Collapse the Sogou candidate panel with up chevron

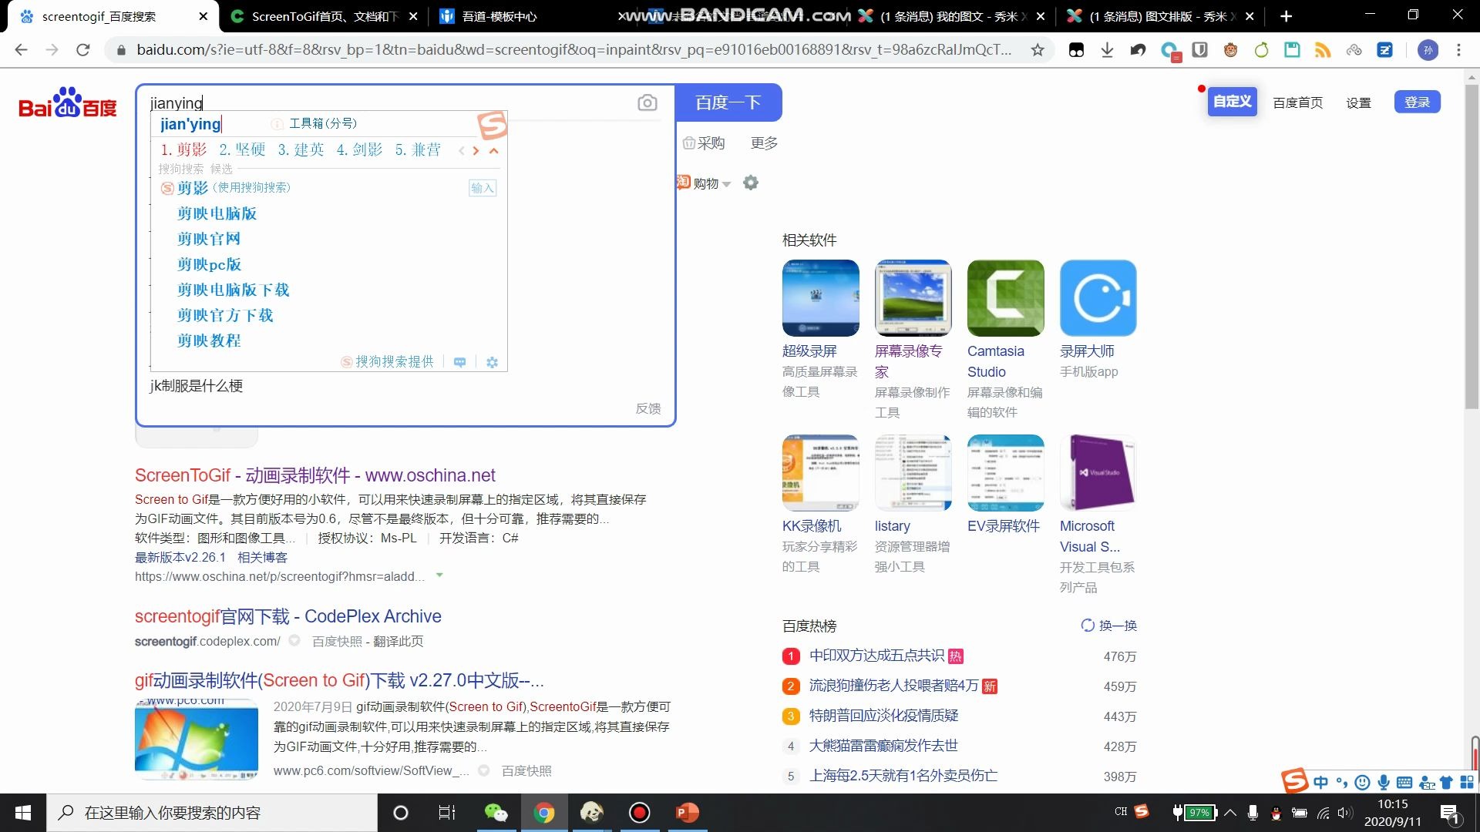[494, 150]
